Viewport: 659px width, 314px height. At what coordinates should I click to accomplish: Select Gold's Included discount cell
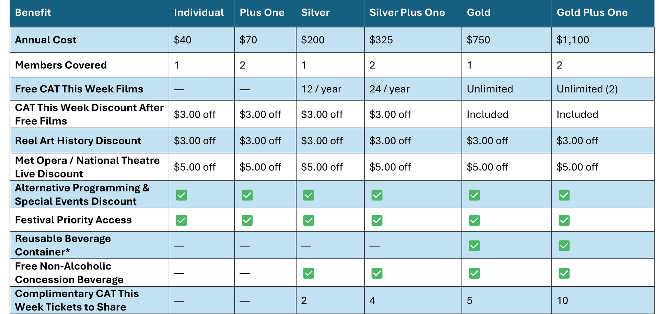click(x=507, y=114)
